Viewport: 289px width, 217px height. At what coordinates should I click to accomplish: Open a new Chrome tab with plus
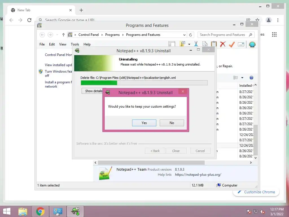[x=81, y=10]
